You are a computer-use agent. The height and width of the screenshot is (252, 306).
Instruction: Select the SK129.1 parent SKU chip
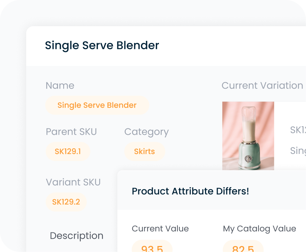click(68, 151)
